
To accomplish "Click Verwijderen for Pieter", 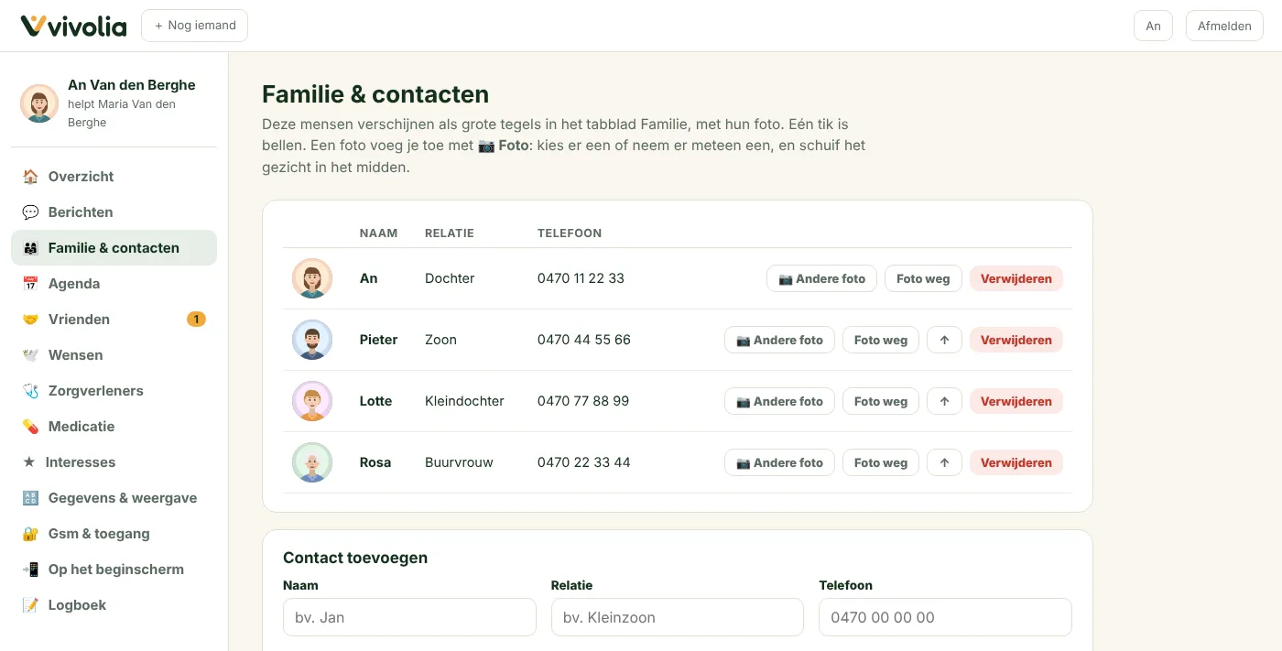I will tap(1016, 340).
